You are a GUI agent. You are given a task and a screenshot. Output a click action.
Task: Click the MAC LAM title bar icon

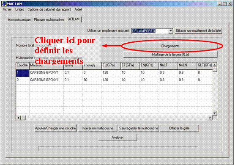[x=4, y=4]
